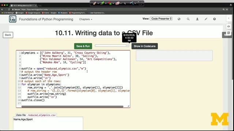234x131 pixels.
Task: Click the editor corner handle
Action: (x=128, y=106)
